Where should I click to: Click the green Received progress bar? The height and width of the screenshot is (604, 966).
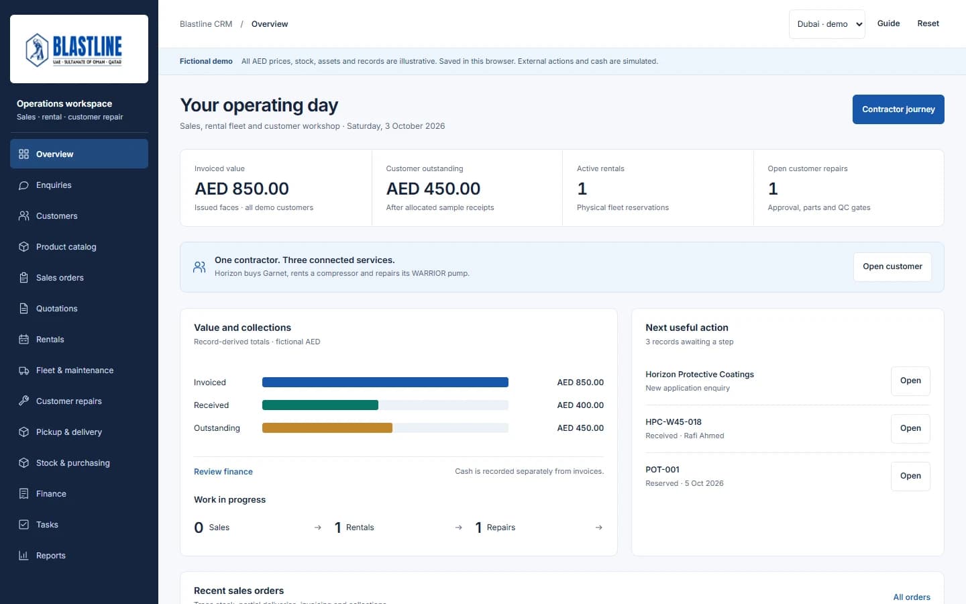pyautogui.click(x=320, y=405)
